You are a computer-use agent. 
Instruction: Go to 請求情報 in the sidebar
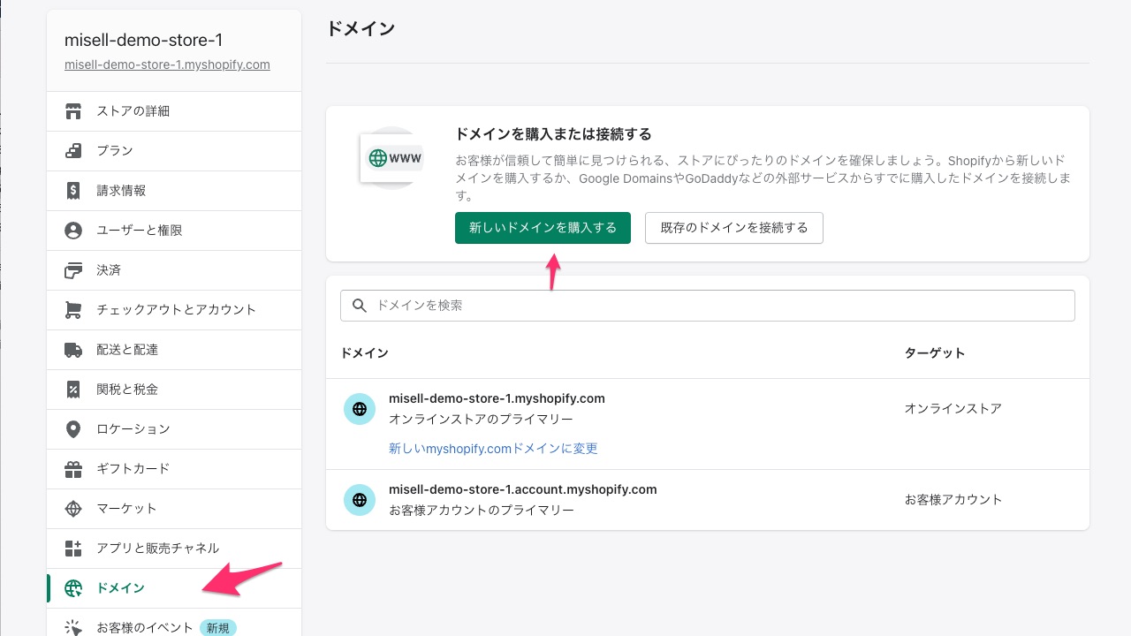pos(174,191)
